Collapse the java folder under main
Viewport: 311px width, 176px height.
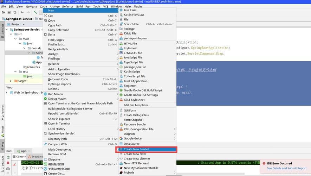[x=20, y=44]
